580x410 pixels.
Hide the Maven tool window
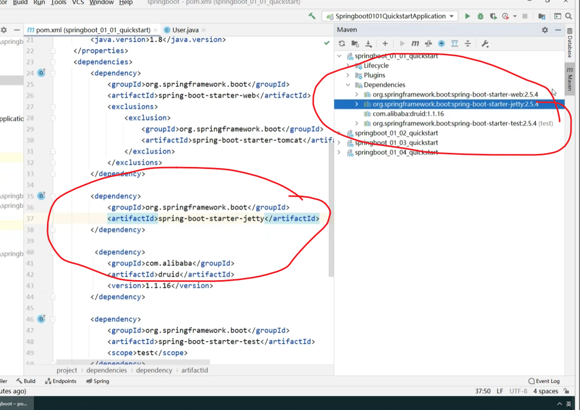[558, 30]
